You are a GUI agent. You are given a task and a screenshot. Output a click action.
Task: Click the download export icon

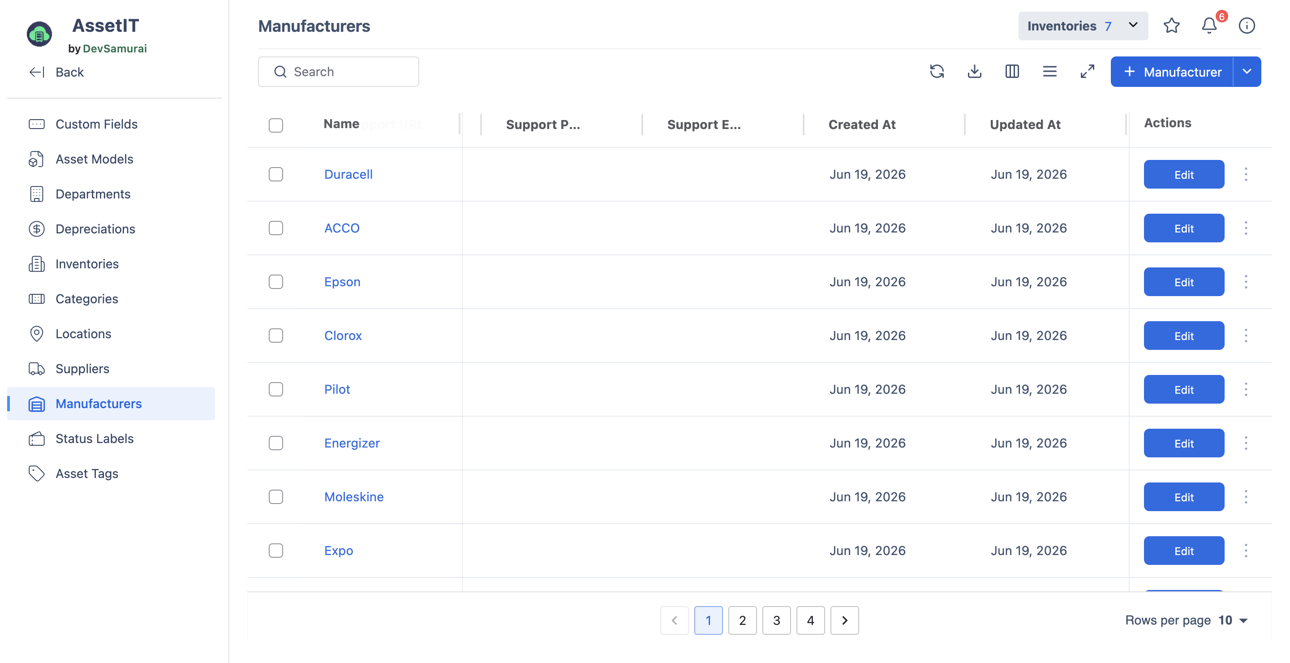click(x=975, y=72)
